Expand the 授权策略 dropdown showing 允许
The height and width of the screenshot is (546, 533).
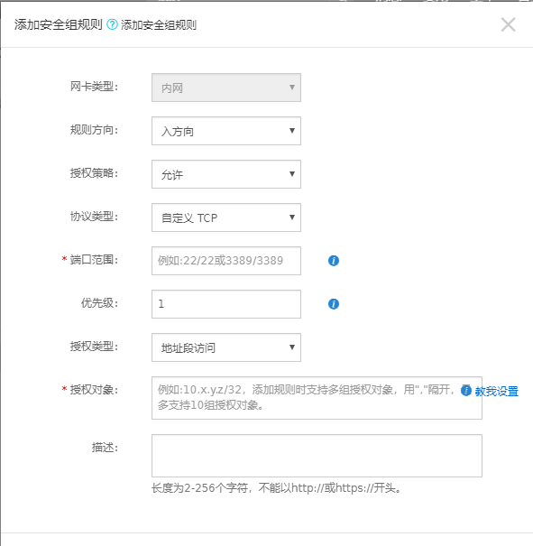(x=226, y=174)
